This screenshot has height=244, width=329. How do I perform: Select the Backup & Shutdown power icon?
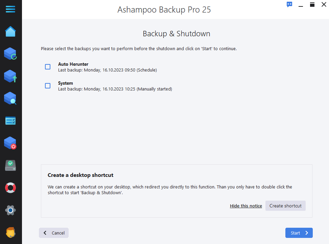click(10, 143)
